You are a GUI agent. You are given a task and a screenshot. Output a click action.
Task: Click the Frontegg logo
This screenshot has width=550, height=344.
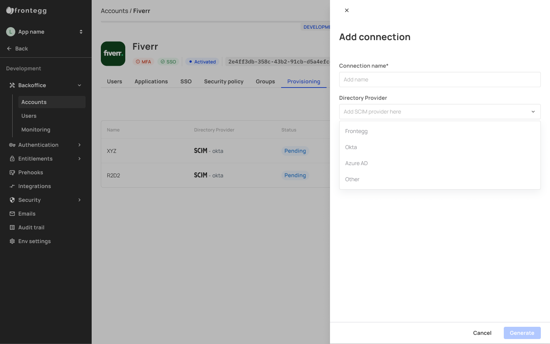click(27, 11)
